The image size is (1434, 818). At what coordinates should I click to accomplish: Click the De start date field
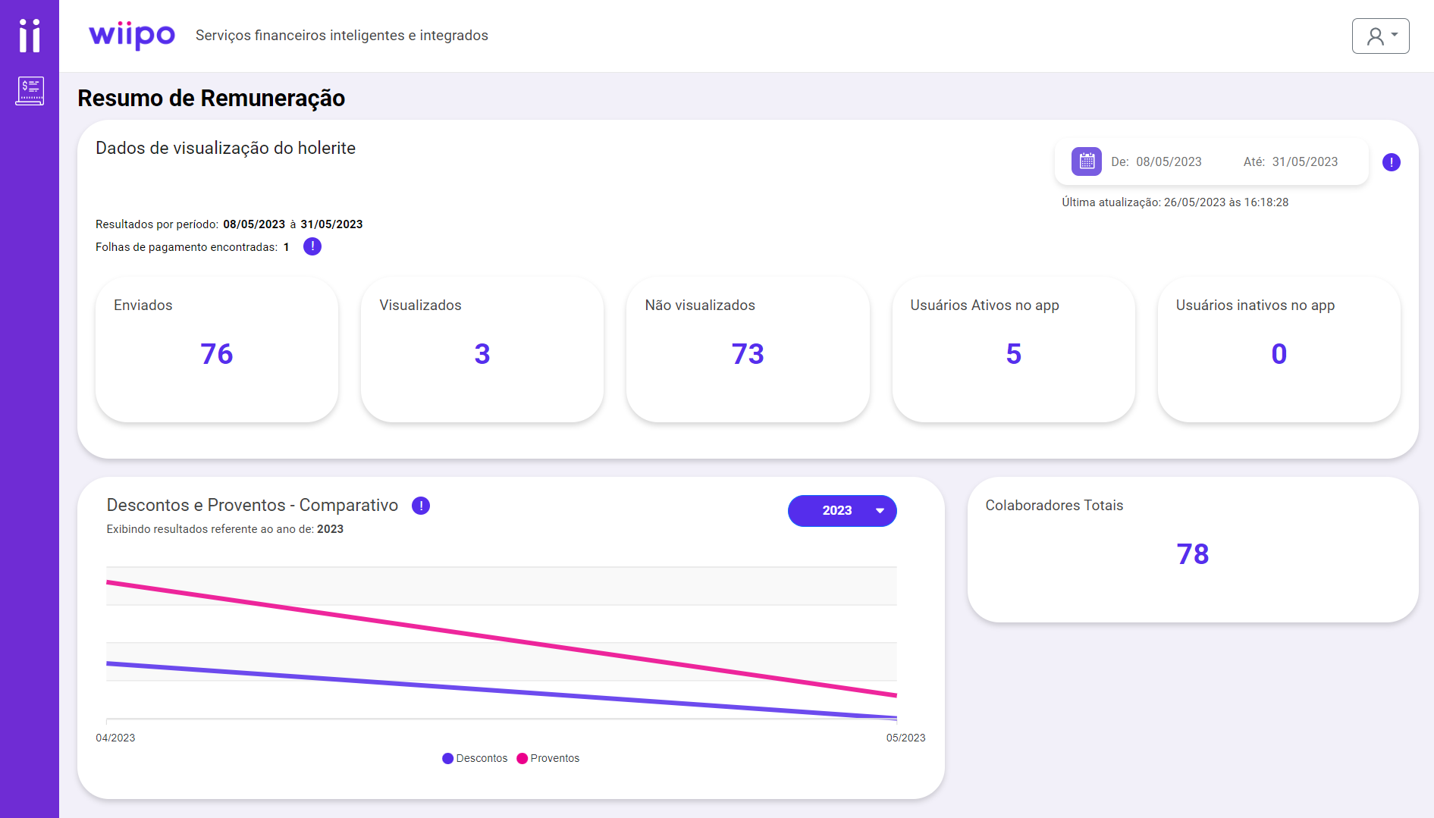coord(1168,161)
